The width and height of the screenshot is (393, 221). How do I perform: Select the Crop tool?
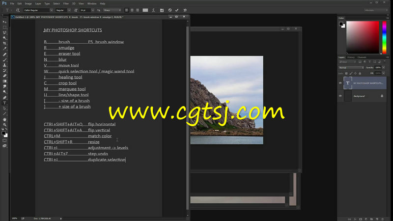pos(4,43)
